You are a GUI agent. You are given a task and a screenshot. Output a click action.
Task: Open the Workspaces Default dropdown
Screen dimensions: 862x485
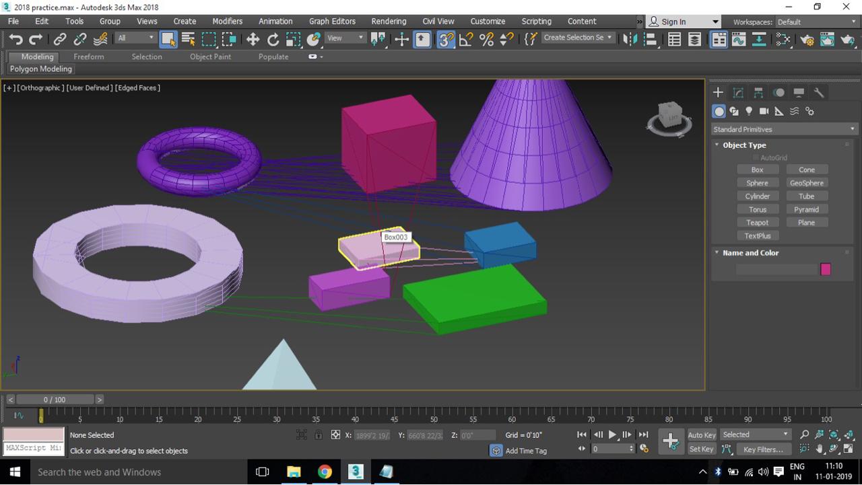point(815,22)
